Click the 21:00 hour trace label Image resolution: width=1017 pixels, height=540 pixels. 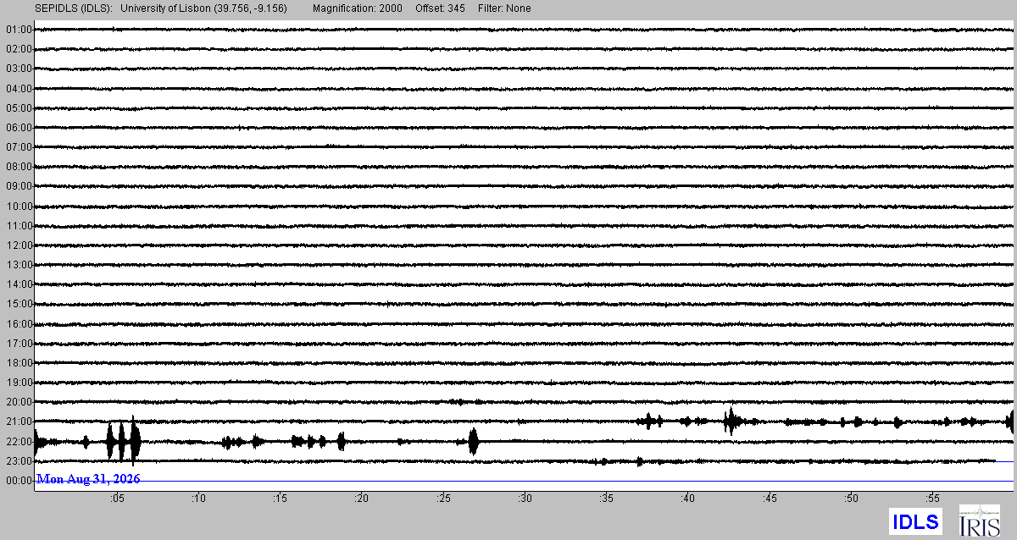(x=19, y=422)
